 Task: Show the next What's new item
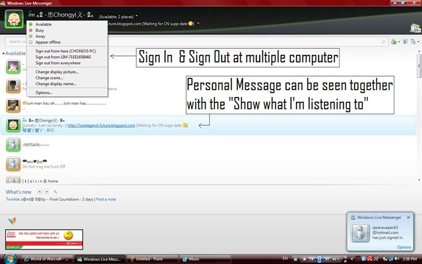tap(47, 191)
